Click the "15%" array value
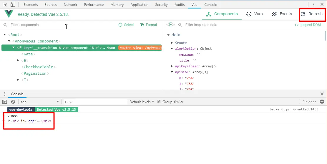The width and height of the screenshot is (327, 164). tap(190, 84)
